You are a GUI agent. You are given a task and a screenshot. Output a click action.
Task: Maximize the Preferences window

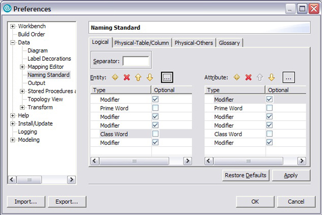click(x=302, y=9)
